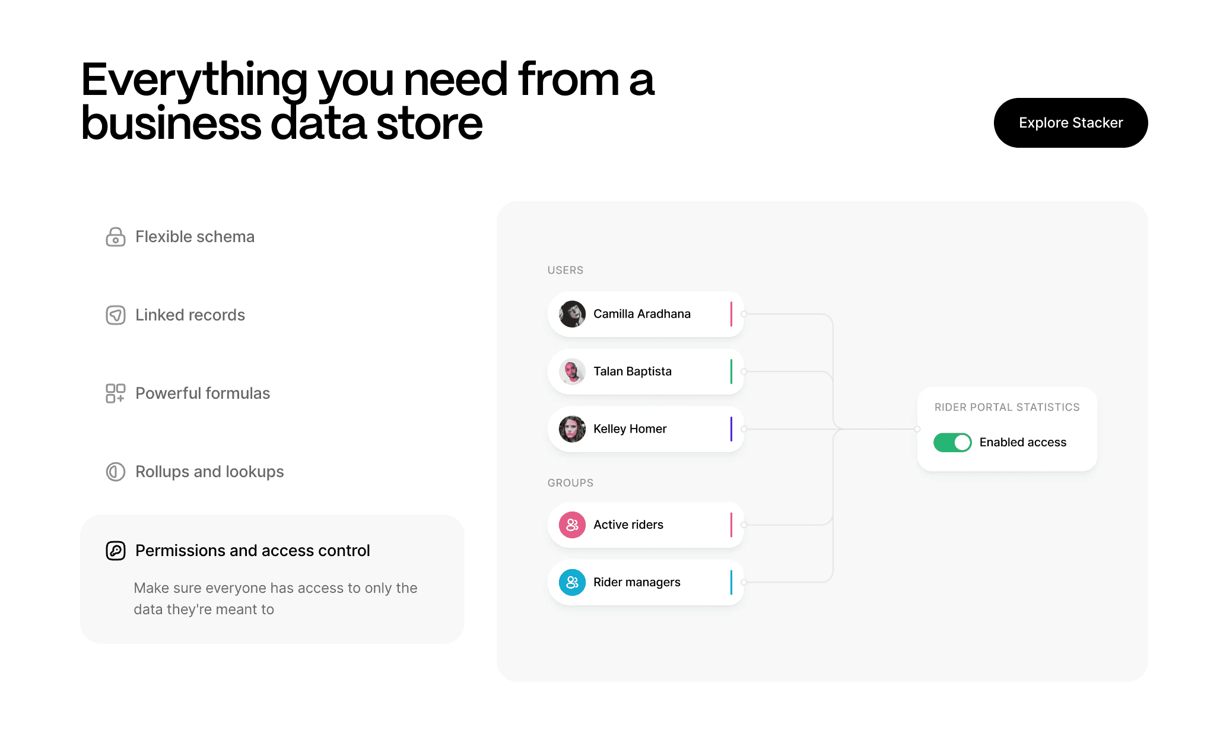This screenshot has width=1220, height=743.
Task: Click the lock icon beside Flexible schema
Action: (x=116, y=237)
